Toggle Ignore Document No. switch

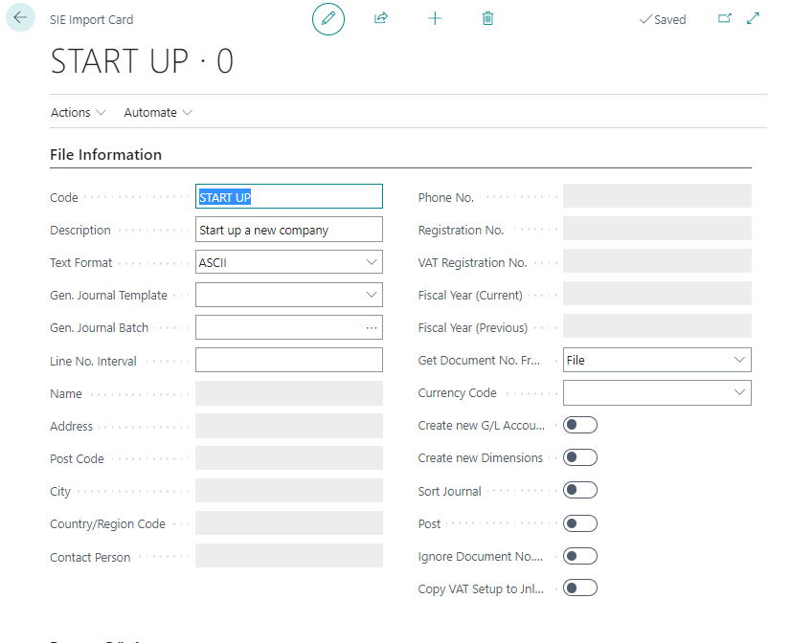(x=579, y=556)
